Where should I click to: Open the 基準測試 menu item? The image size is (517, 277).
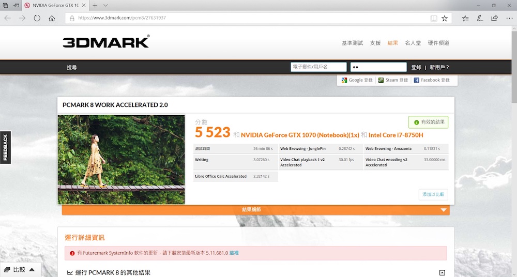point(352,43)
